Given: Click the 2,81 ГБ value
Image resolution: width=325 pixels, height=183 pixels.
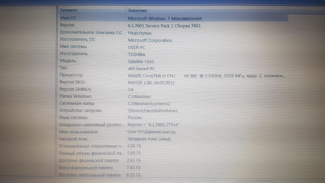Looking at the screenshot, I should click(134, 161).
